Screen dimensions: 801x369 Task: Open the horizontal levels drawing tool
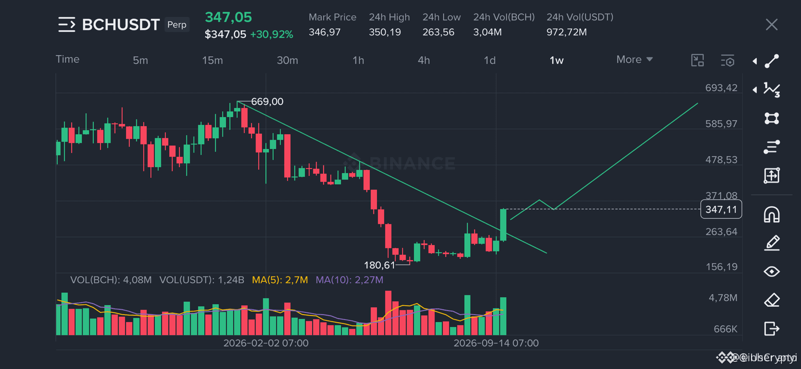click(772, 147)
